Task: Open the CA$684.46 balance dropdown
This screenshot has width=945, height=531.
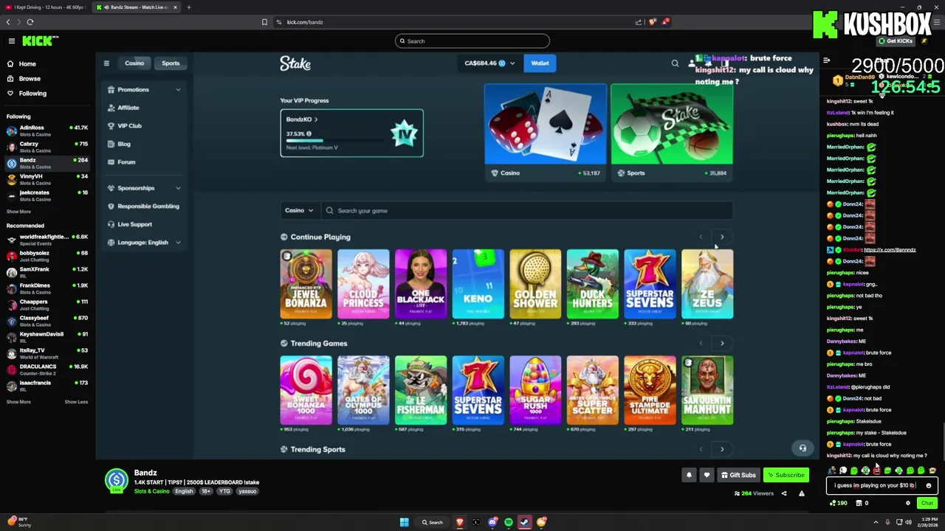Action: [489, 63]
